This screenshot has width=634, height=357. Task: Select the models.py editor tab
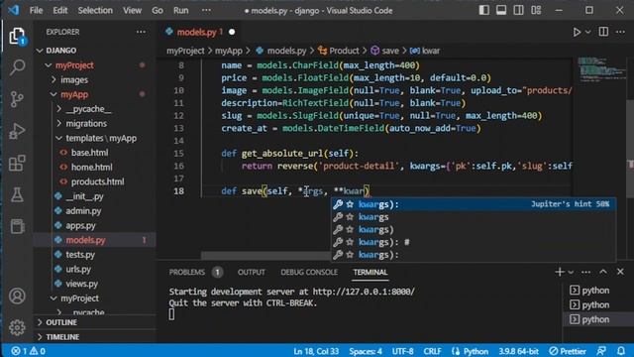point(199,32)
